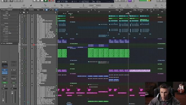186x105 pixels.
Task: Toggle the Flex view button
Action: click(53, 10)
